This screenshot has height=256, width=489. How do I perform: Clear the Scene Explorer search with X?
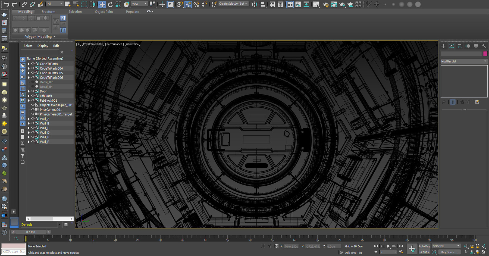(x=62, y=52)
